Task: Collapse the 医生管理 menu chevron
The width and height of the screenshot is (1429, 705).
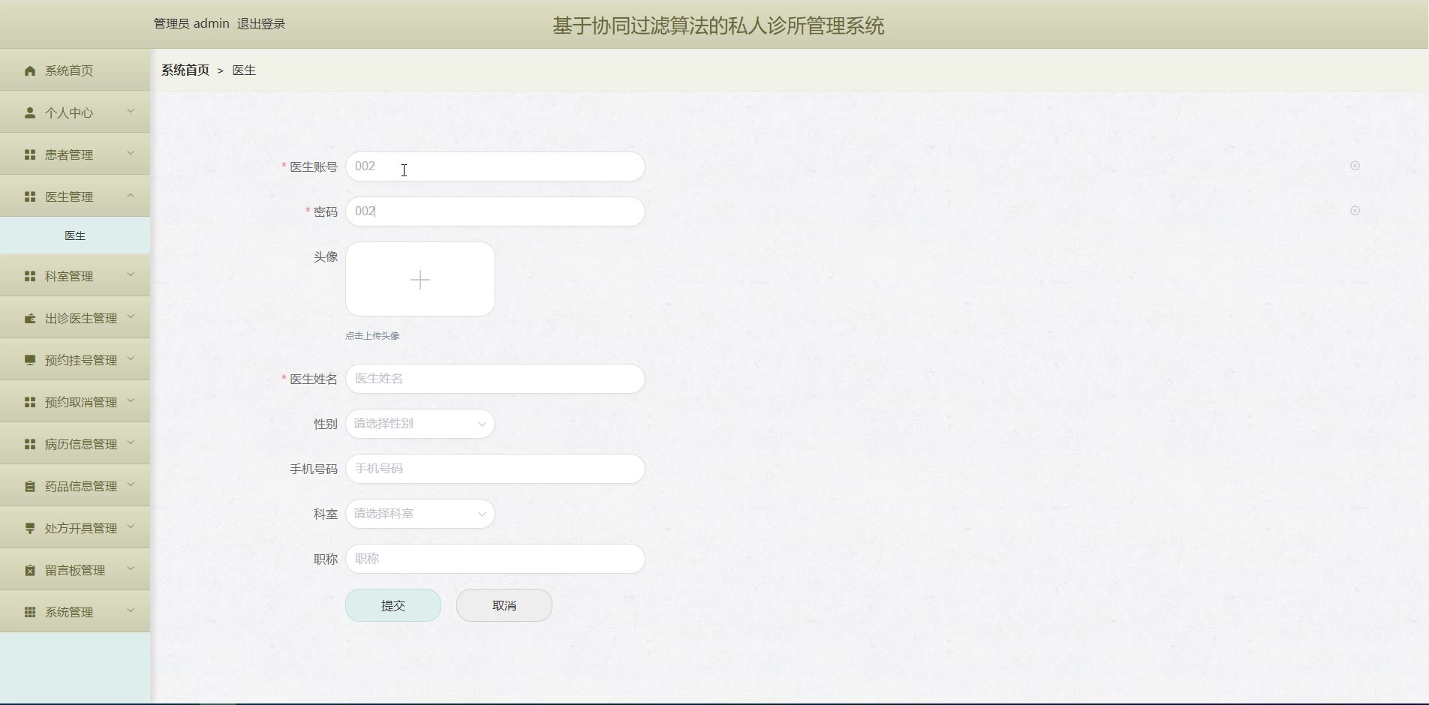Action: pos(131,195)
